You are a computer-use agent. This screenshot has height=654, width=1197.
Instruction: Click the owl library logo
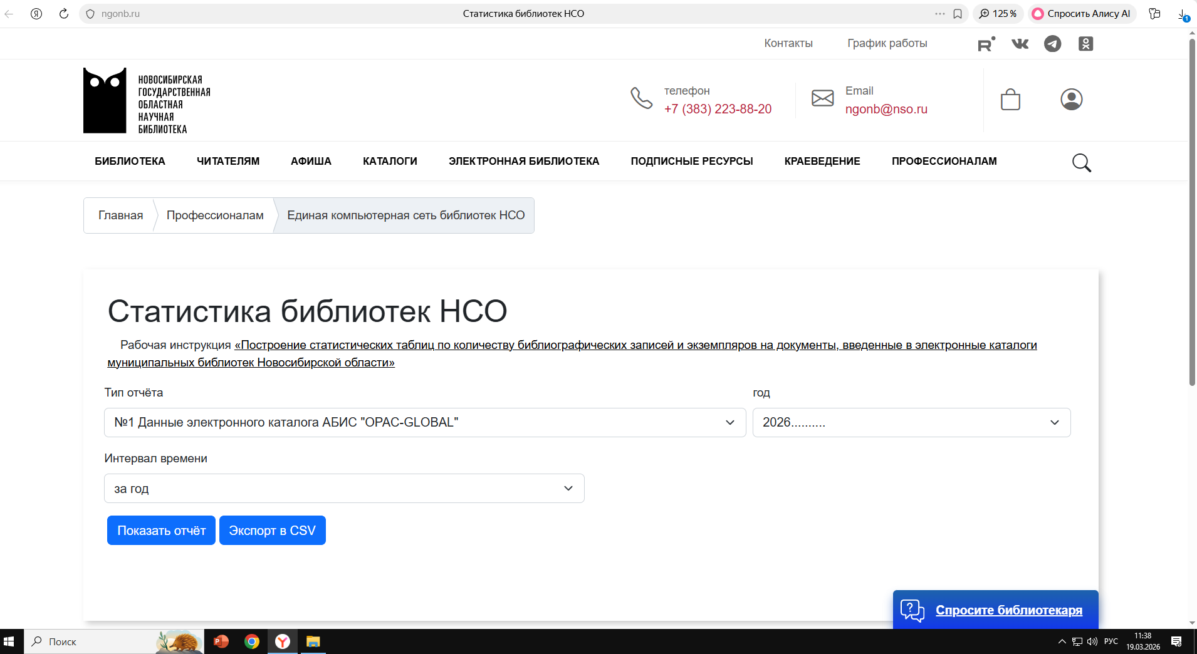(105, 100)
